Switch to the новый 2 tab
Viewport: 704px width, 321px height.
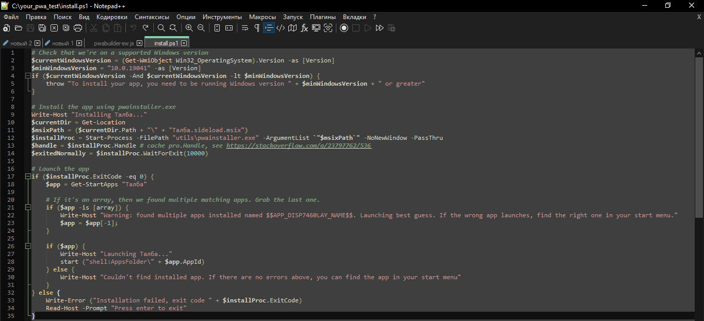coord(21,43)
